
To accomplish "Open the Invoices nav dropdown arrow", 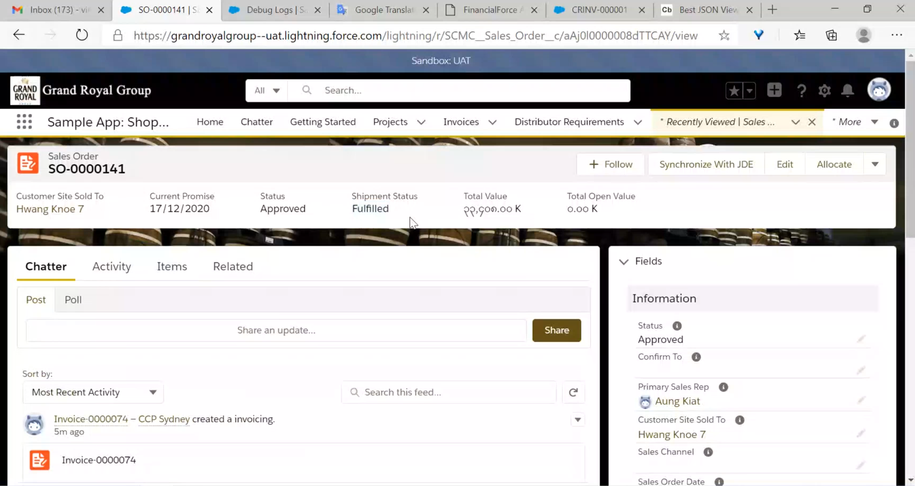I will click(x=492, y=122).
